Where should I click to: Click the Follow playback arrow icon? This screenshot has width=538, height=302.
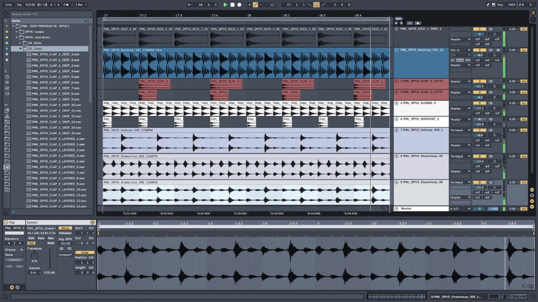tap(189, 4)
